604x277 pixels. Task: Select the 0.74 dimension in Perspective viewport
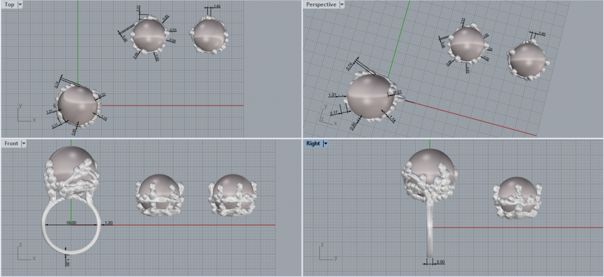point(349,67)
